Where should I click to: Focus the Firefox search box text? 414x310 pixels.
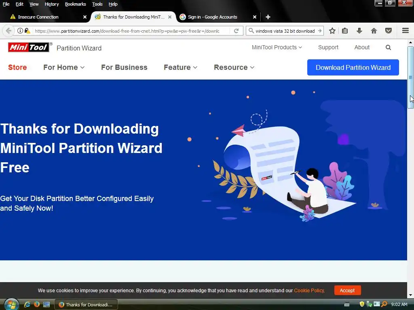click(x=285, y=31)
